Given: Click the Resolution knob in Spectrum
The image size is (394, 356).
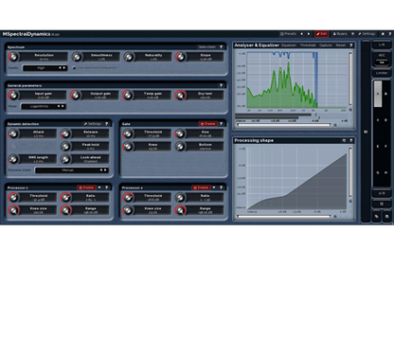Looking at the screenshot, I should (13, 57).
